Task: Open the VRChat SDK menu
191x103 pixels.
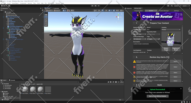Action: pos(51,3)
